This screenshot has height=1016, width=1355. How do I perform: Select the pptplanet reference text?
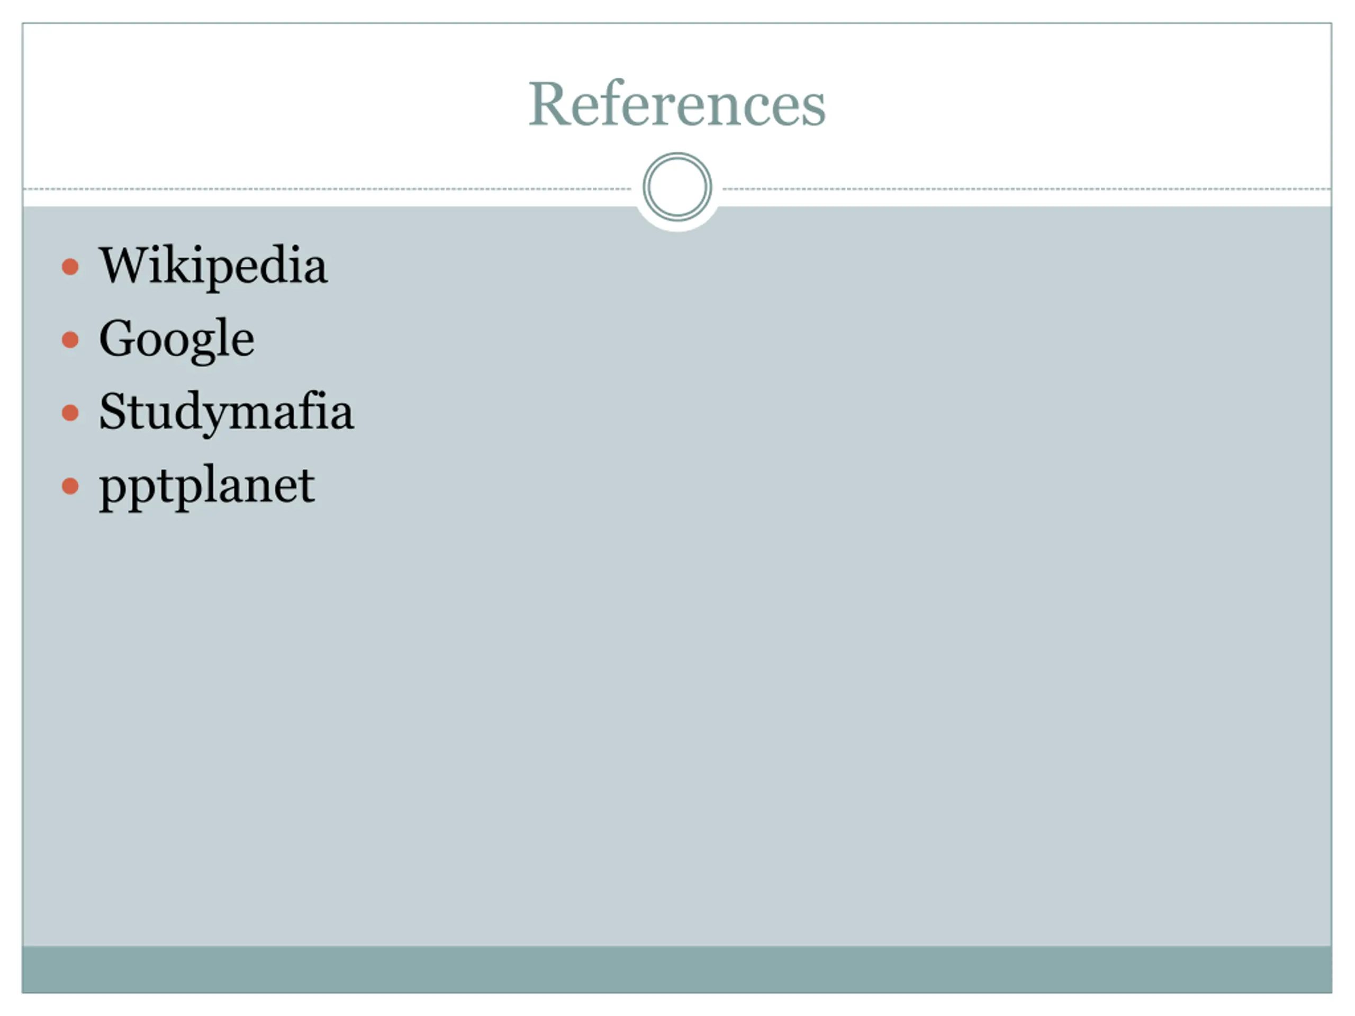[207, 488]
